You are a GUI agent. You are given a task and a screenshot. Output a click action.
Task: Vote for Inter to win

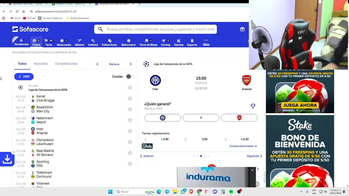click(x=163, y=118)
